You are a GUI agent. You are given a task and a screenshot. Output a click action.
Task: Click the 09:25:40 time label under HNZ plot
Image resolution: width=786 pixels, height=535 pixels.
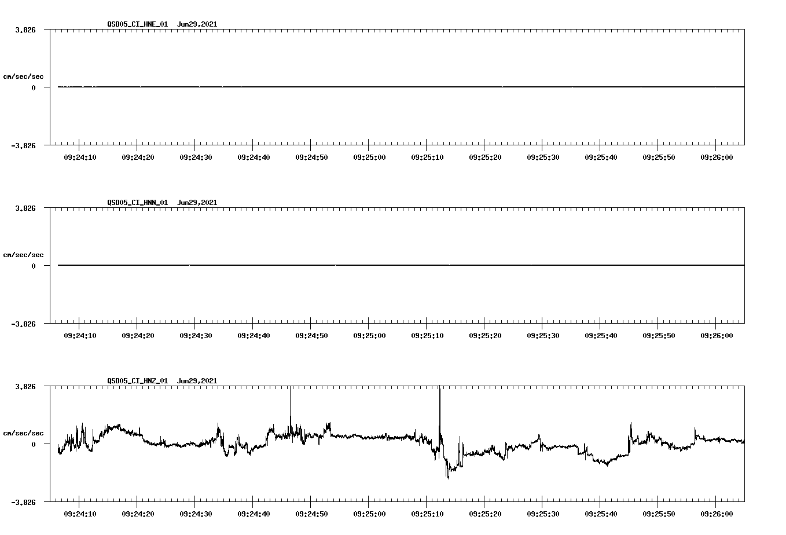(601, 514)
